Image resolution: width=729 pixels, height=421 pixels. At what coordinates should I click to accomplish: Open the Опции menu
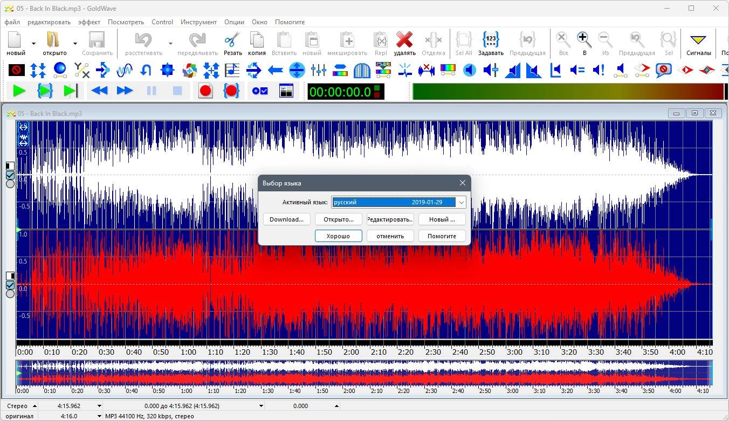point(234,22)
